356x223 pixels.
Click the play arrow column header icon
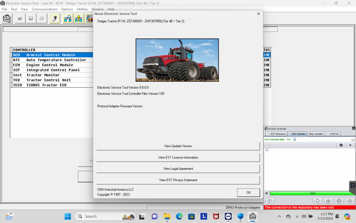350,145
